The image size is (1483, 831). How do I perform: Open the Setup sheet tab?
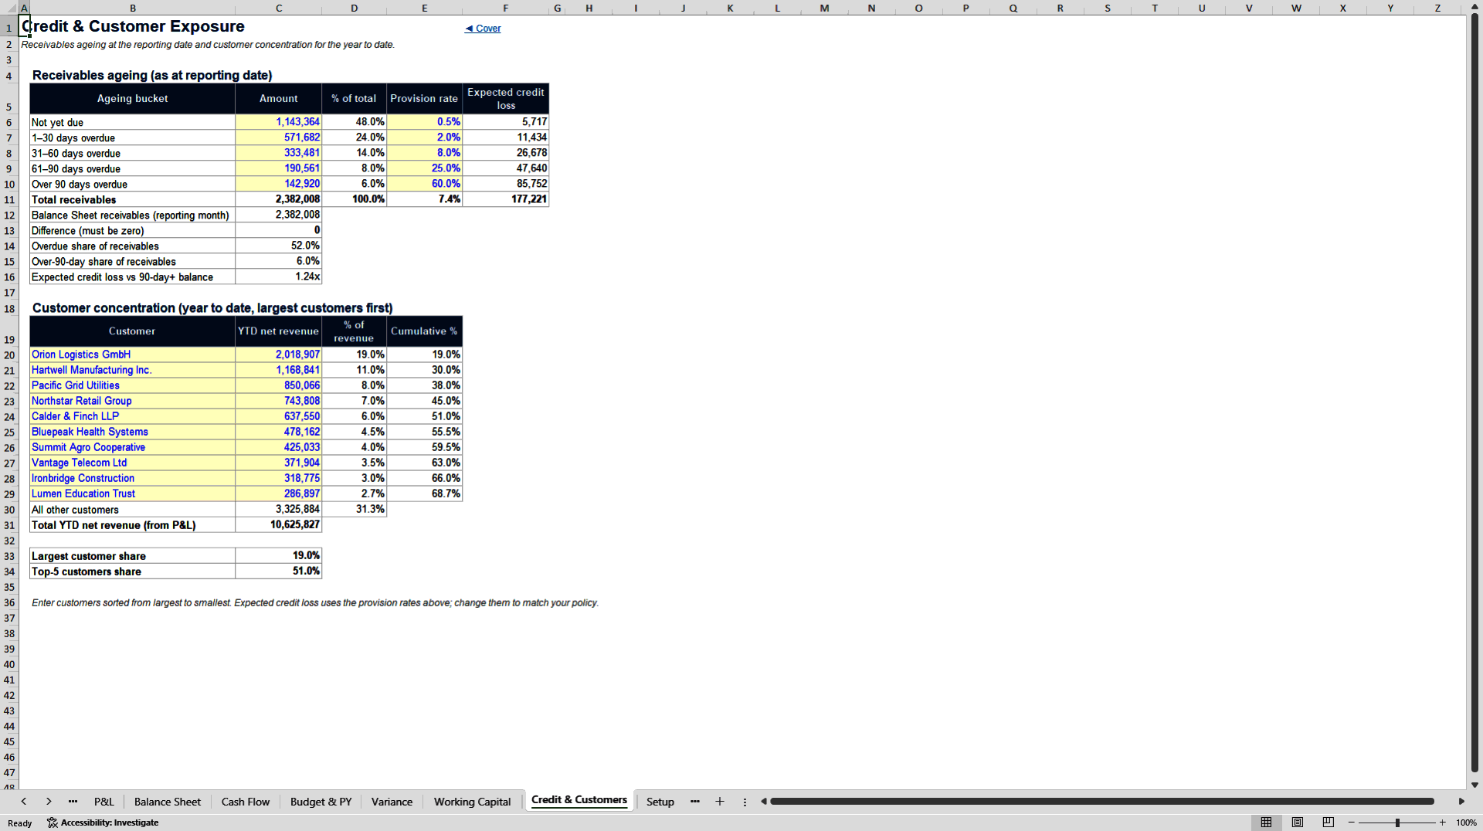click(660, 802)
